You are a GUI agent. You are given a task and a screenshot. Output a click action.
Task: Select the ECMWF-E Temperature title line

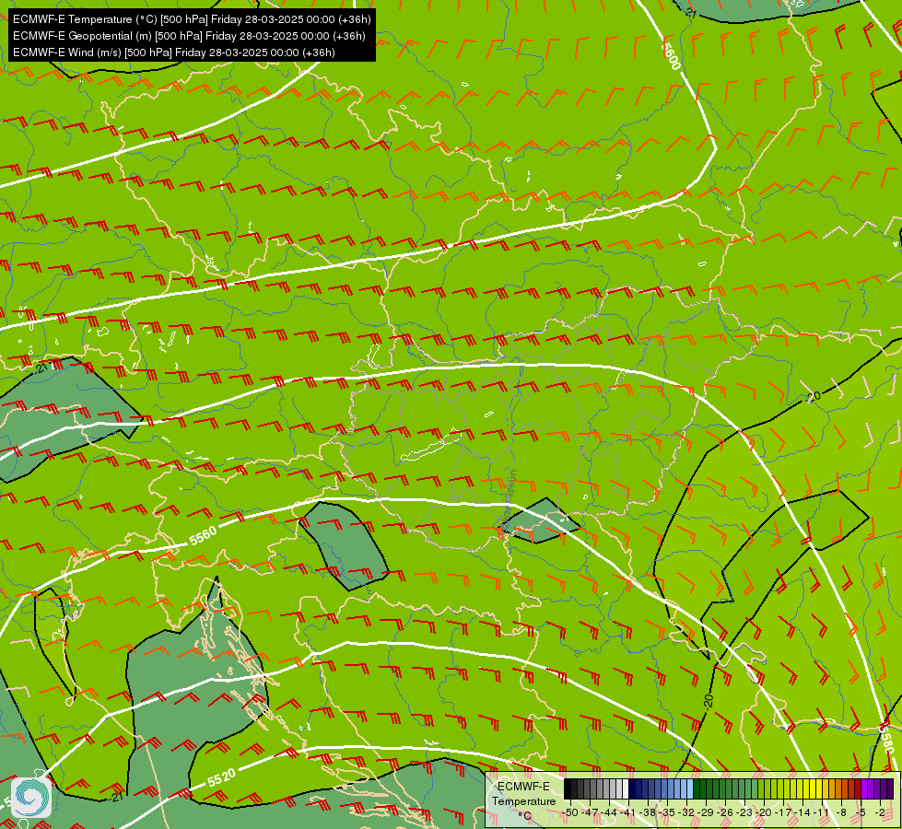(x=193, y=19)
